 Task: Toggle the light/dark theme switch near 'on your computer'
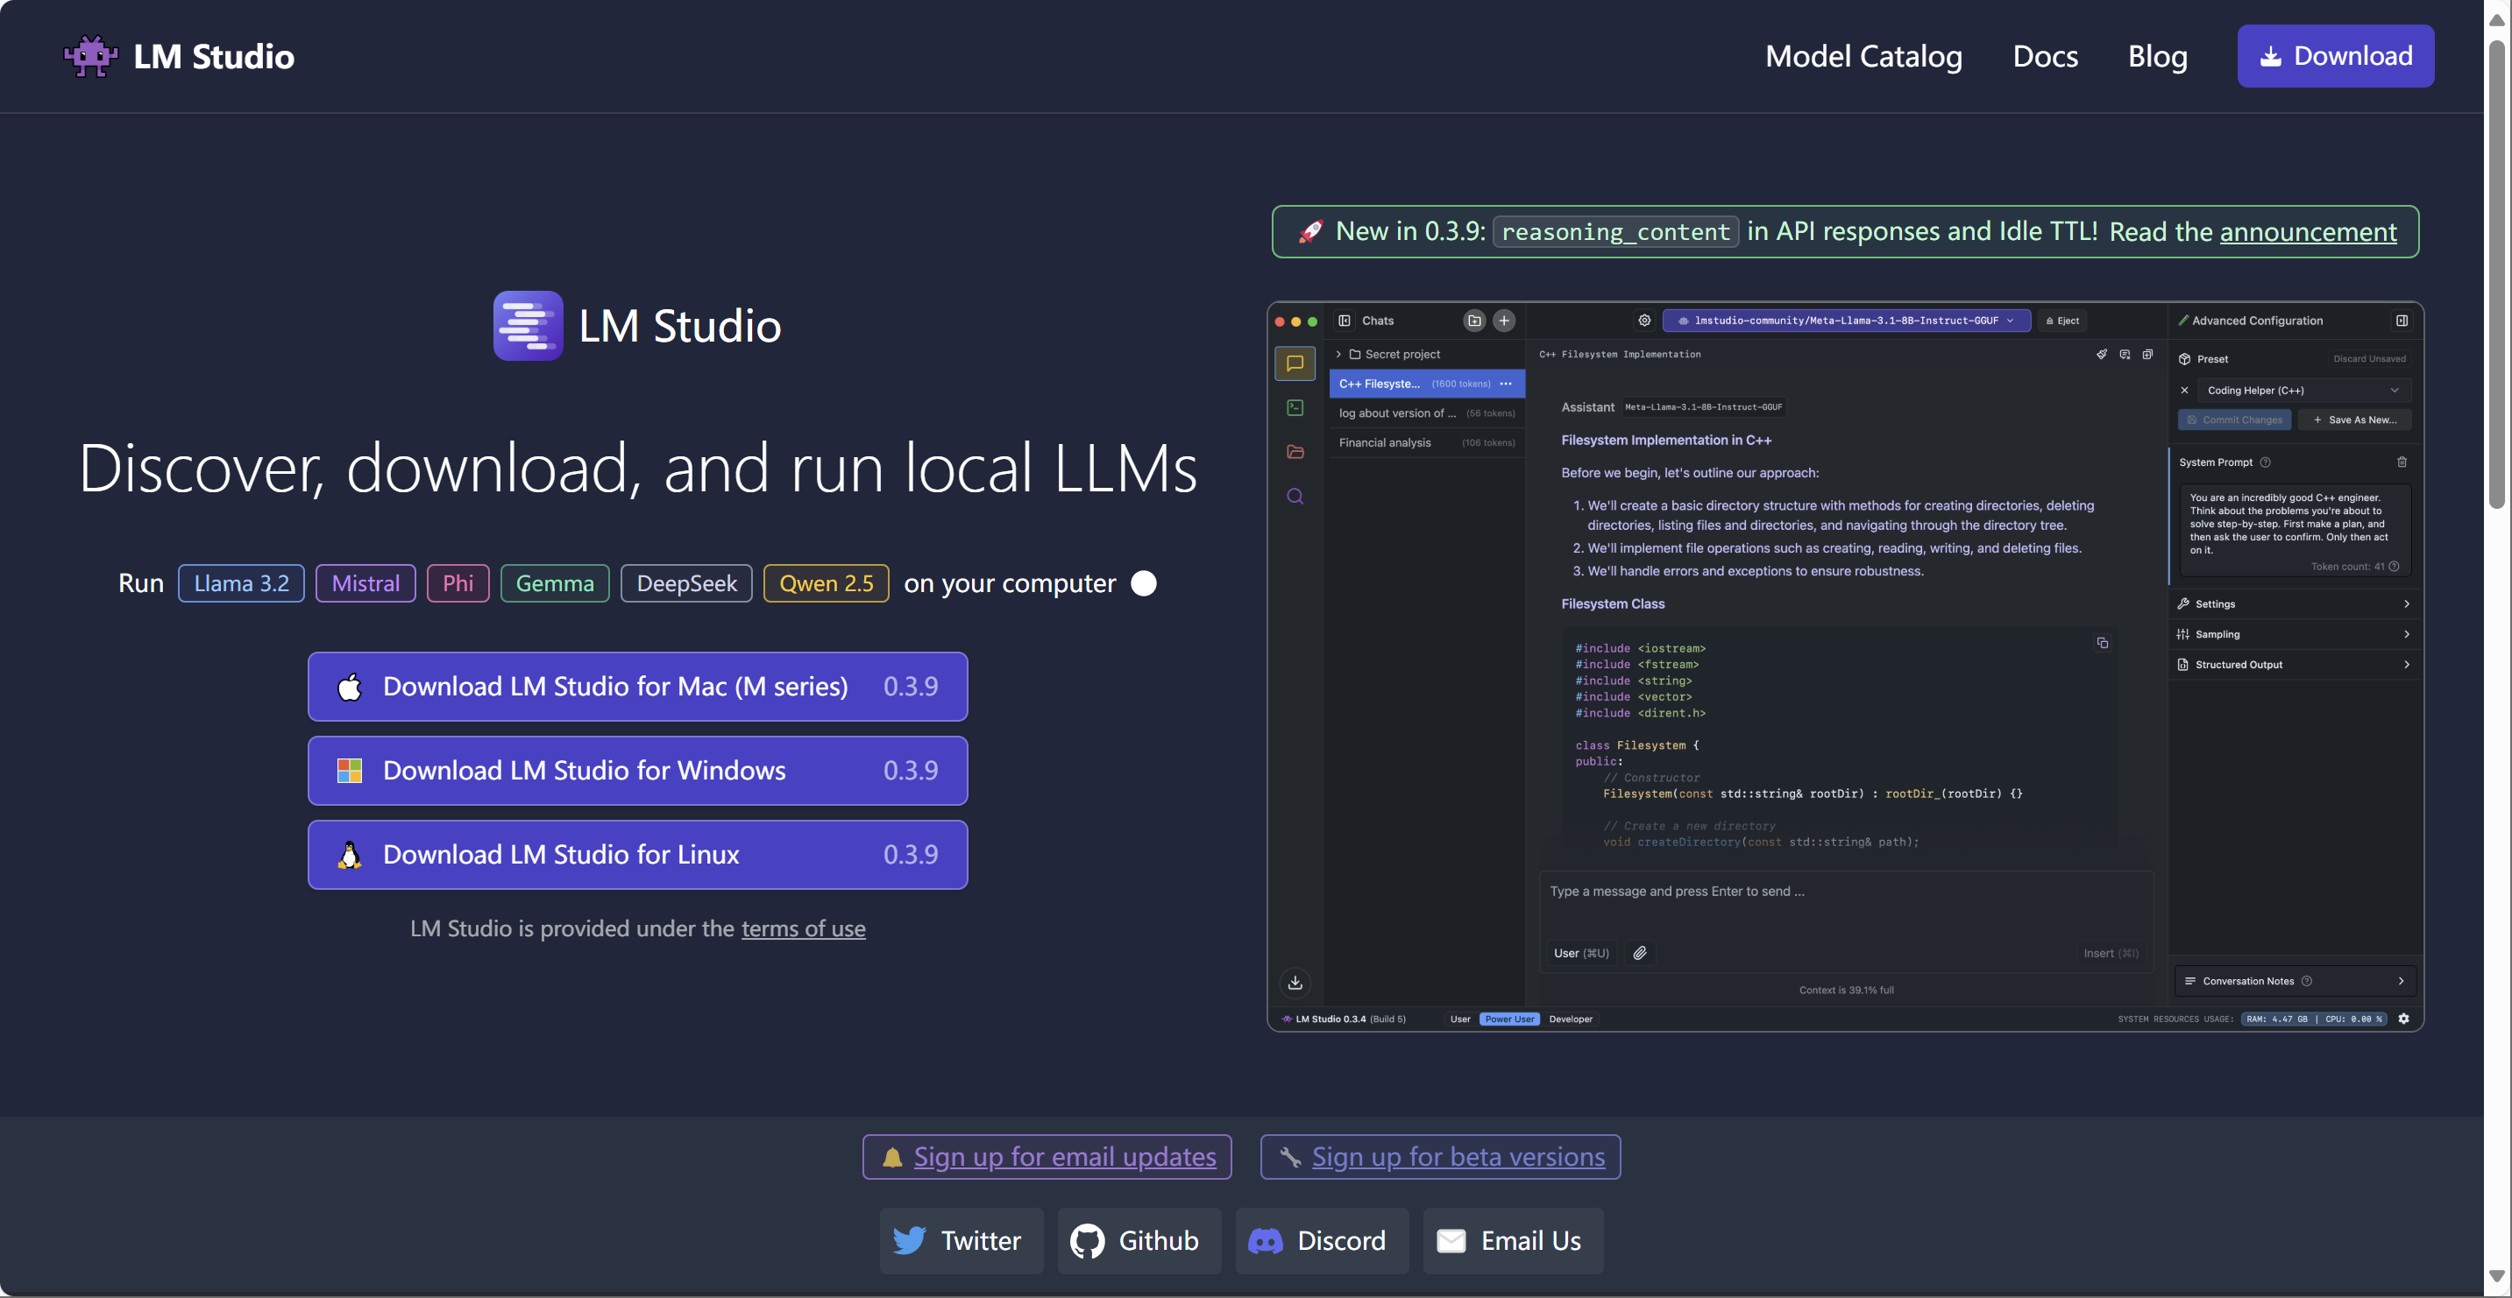click(x=1143, y=582)
